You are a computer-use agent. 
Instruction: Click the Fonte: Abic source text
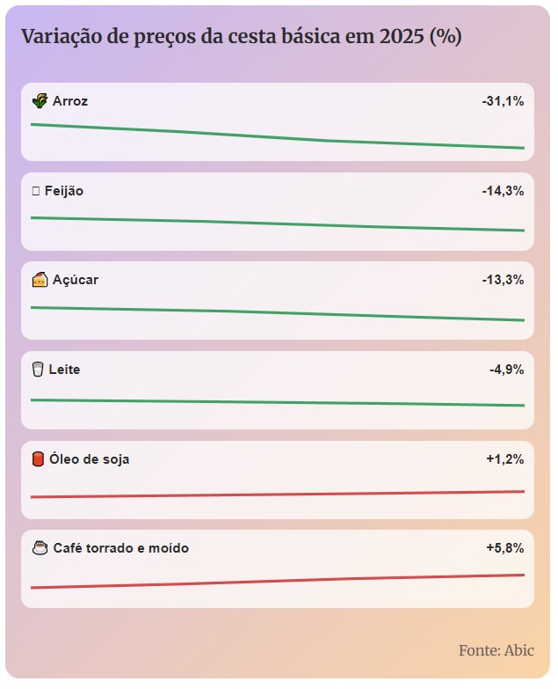tap(496, 650)
